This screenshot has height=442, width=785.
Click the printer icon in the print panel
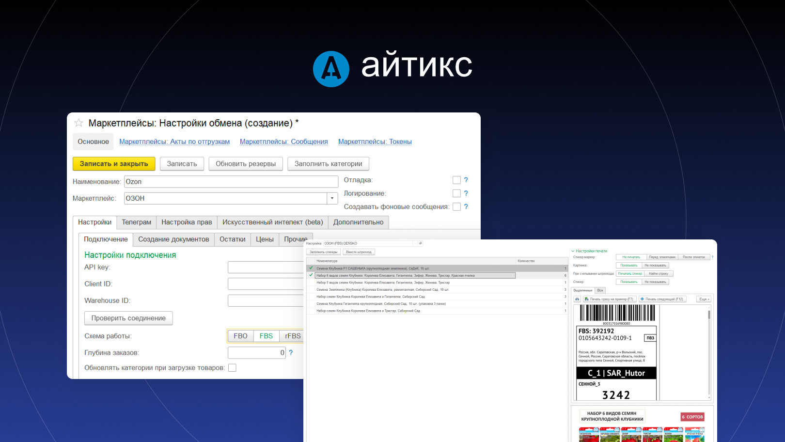(x=577, y=299)
